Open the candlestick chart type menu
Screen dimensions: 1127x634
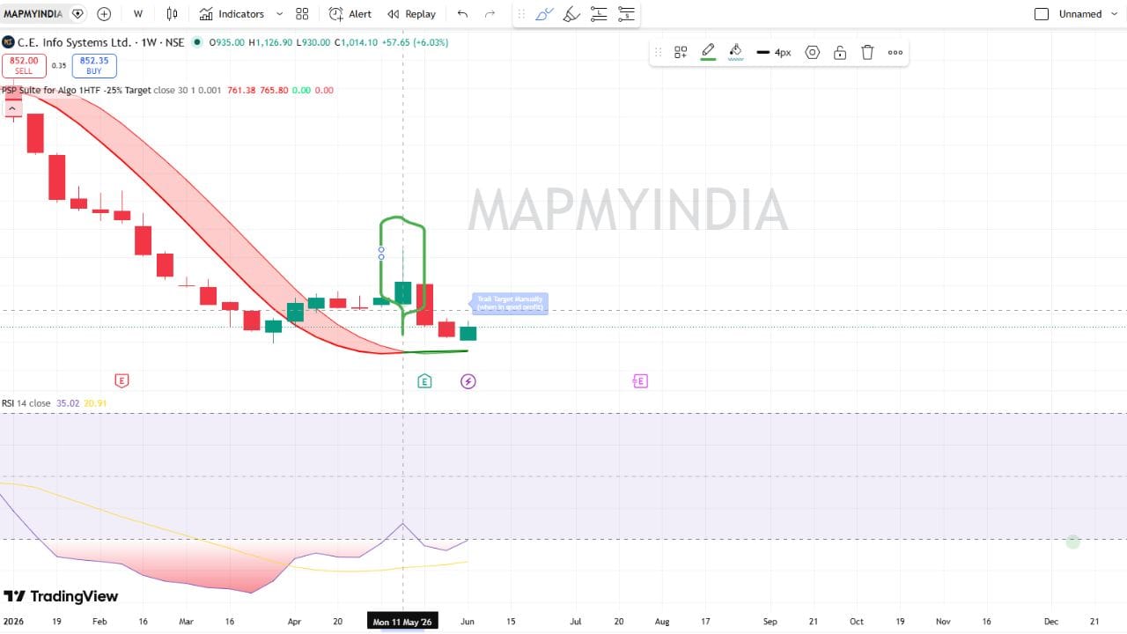click(172, 14)
